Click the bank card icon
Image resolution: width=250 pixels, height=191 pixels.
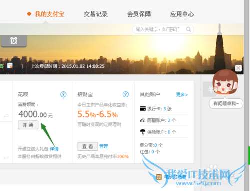143,109
